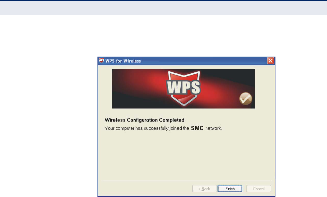Image resolution: width=327 pixels, height=197 pixels.
Task: Close the WPS for Wireless window
Action: point(271,61)
